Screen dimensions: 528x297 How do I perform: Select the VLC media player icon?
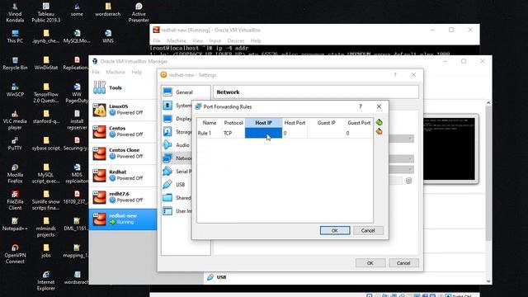coord(15,120)
